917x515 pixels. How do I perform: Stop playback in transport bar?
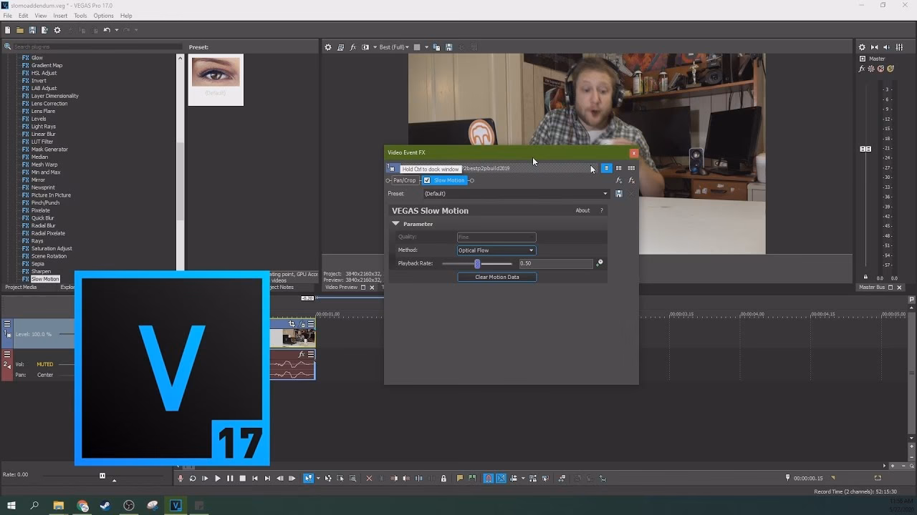click(242, 479)
